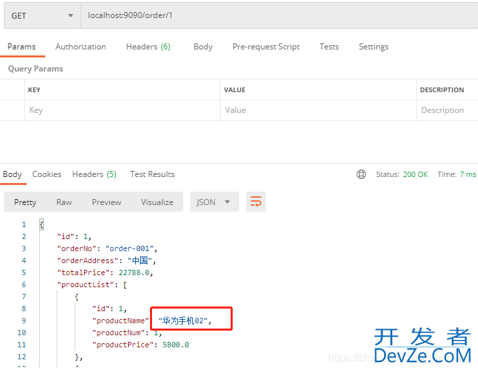Open the request Headers (6) tab
The image size is (478, 370).
pyautogui.click(x=148, y=47)
